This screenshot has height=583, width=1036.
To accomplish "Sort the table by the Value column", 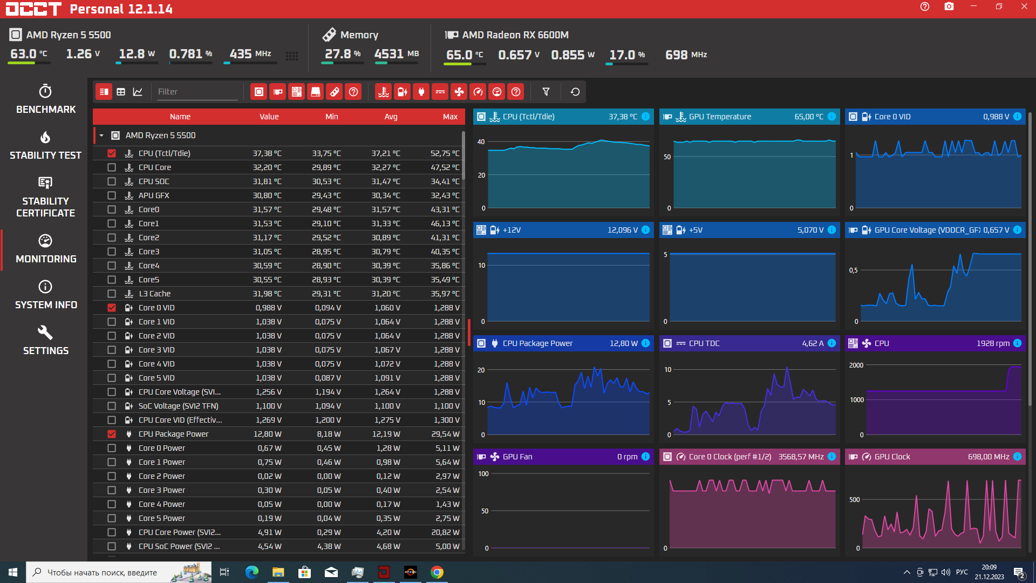I will (x=269, y=117).
